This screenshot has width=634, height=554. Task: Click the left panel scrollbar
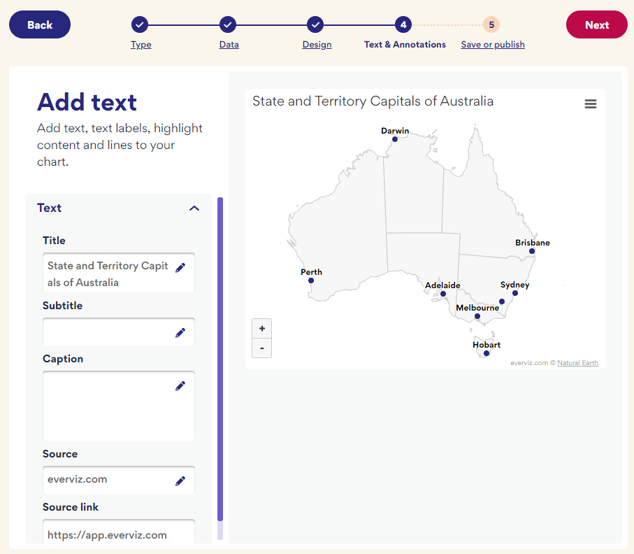220,359
